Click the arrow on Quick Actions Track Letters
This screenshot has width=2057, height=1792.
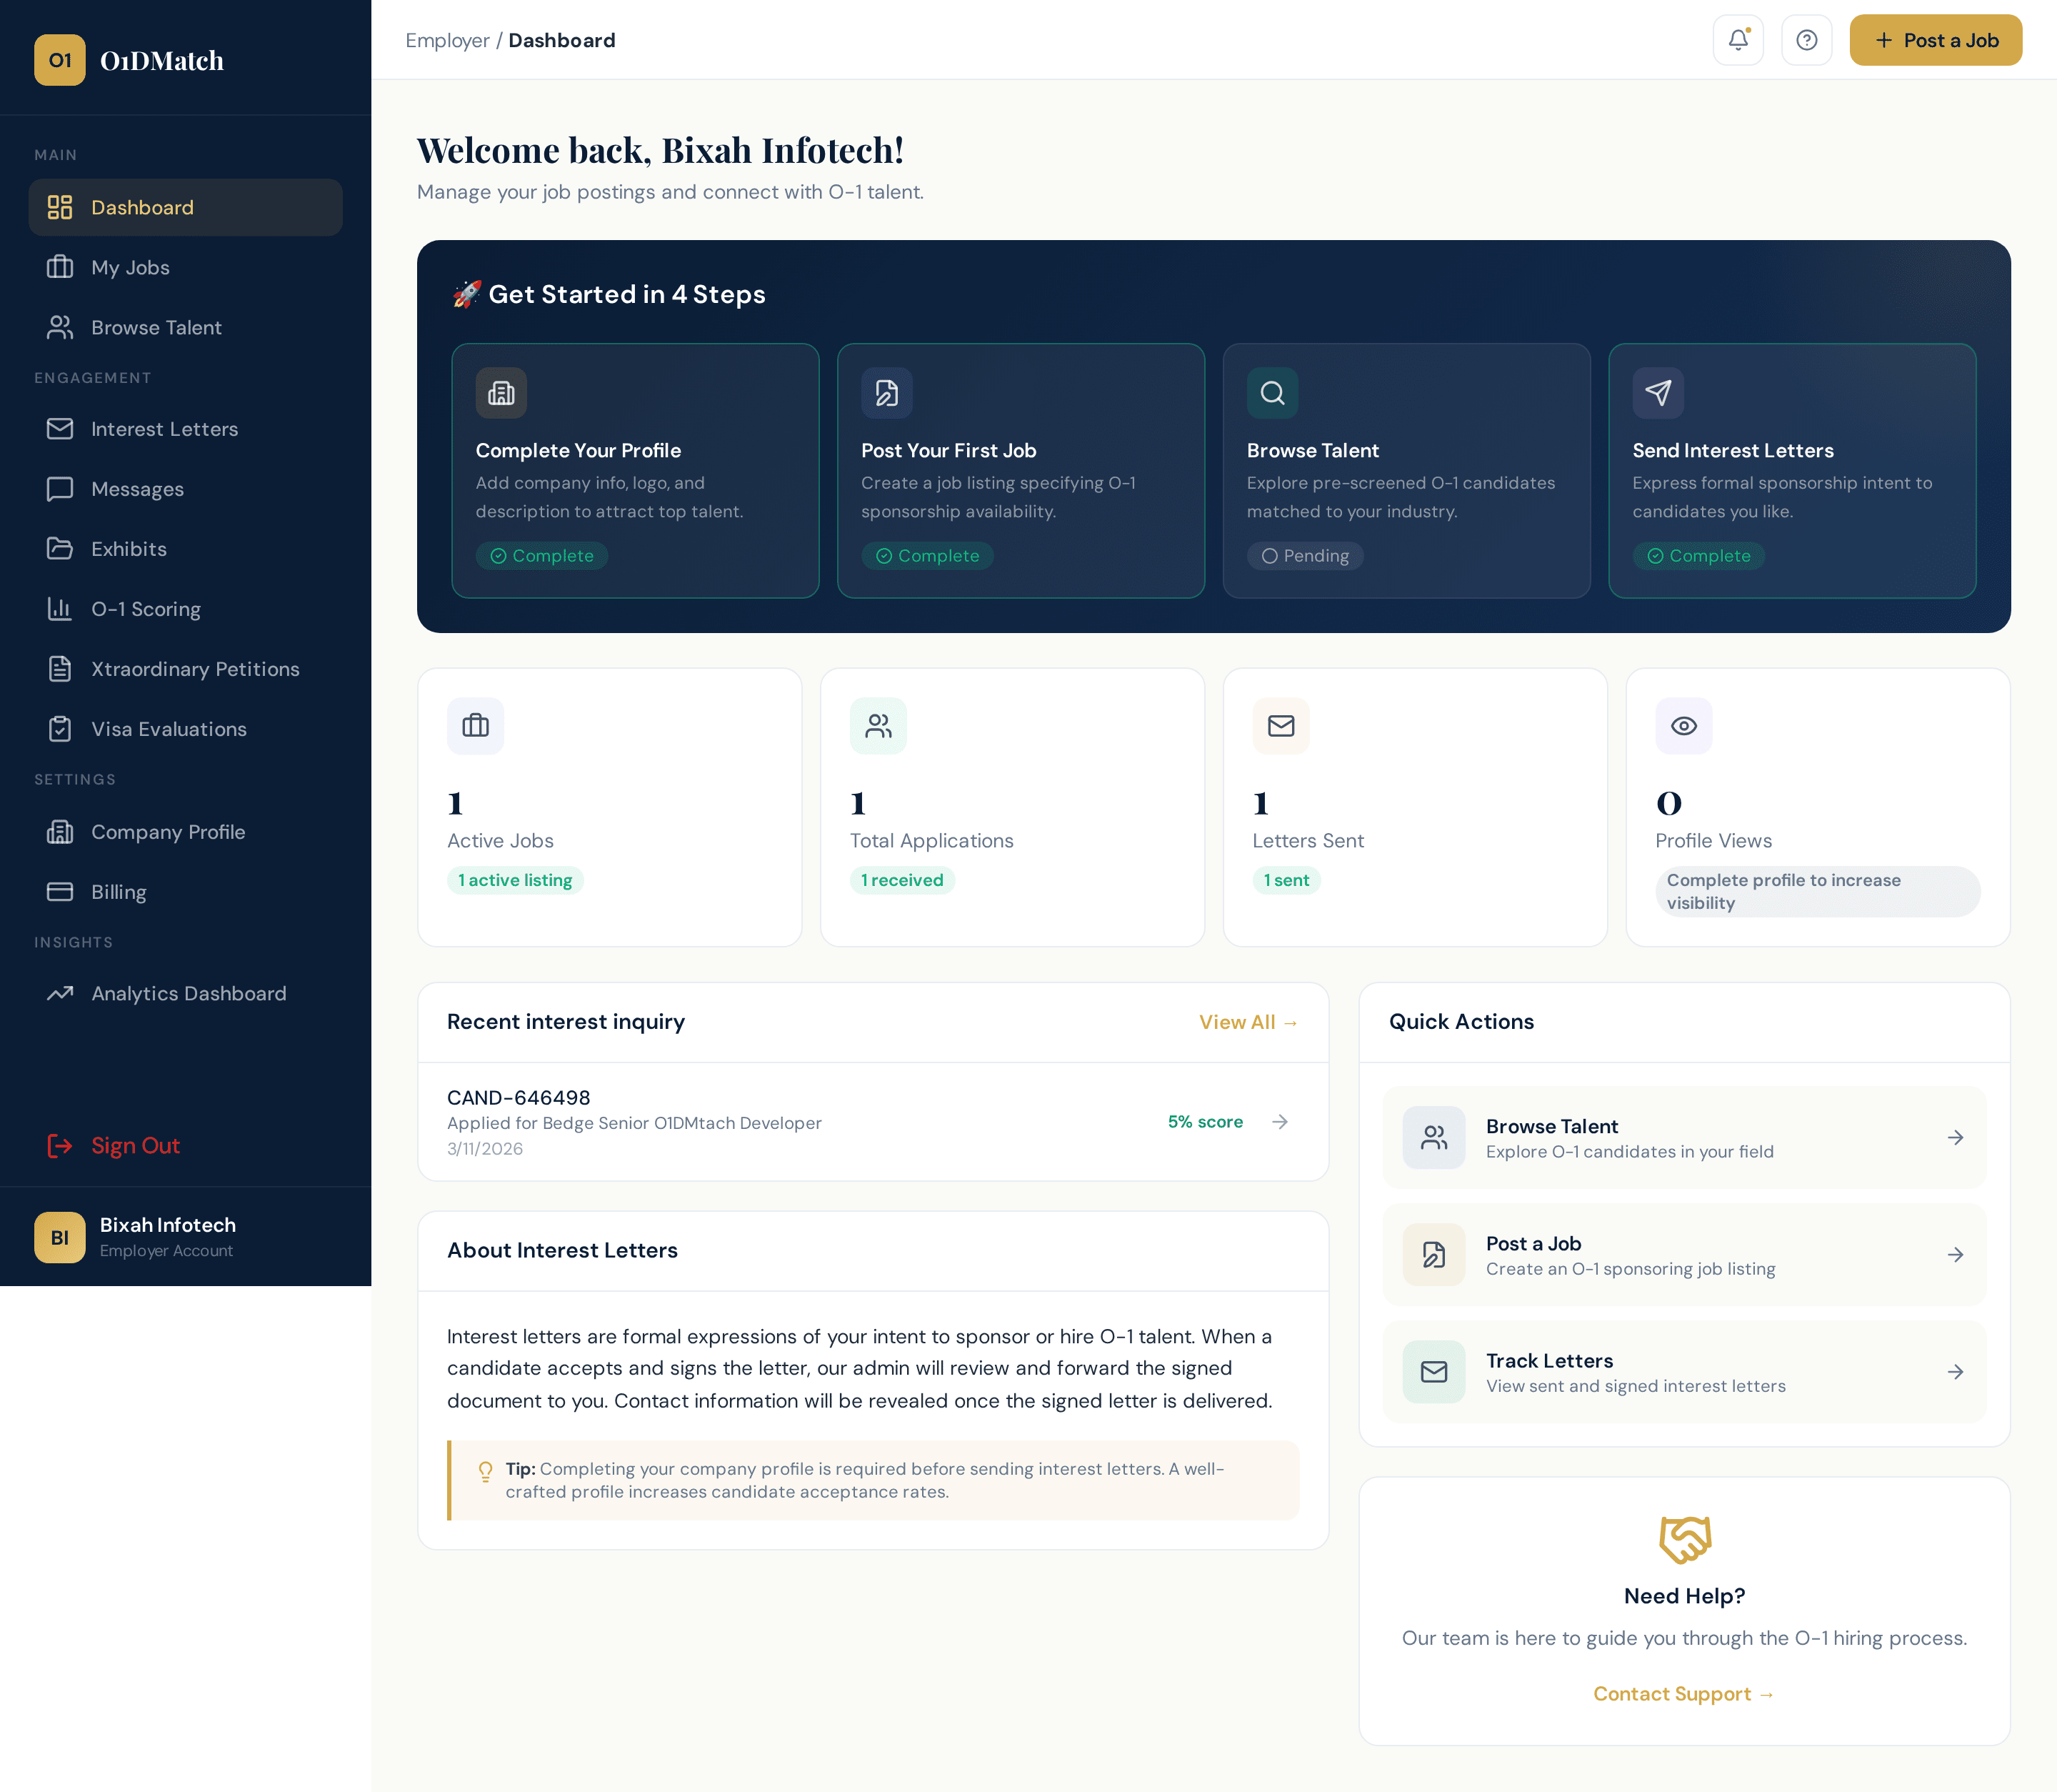[x=1956, y=1372]
